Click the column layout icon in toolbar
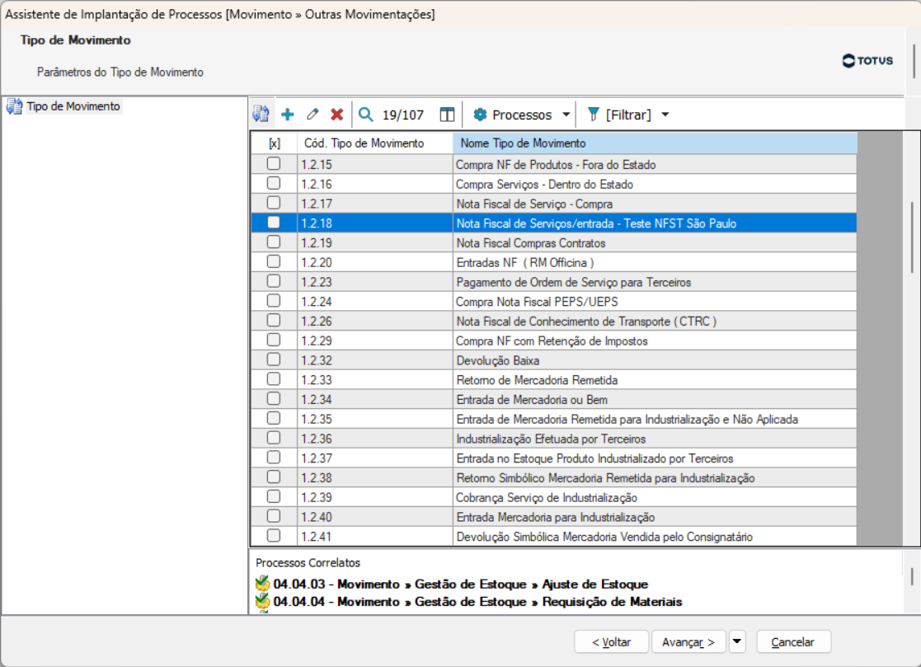The width and height of the screenshot is (921, 667). coord(447,115)
